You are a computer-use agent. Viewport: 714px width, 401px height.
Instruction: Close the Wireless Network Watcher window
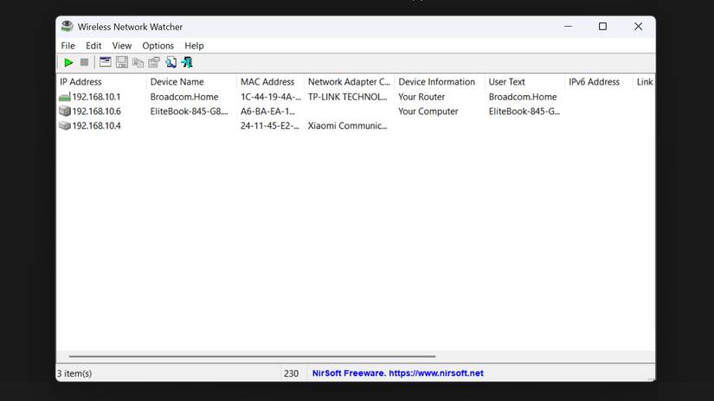[x=638, y=27]
